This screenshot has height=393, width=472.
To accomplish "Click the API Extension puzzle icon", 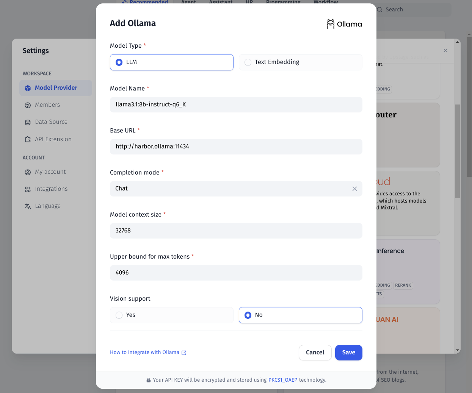I will 28,139.
